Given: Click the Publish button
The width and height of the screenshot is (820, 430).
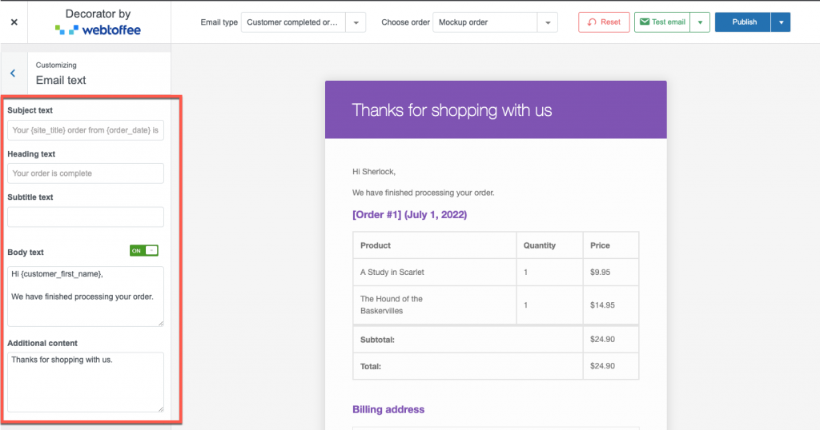Looking at the screenshot, I should coord(742,22).
